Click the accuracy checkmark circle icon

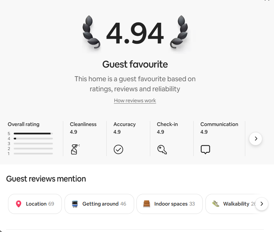point(118,149)
